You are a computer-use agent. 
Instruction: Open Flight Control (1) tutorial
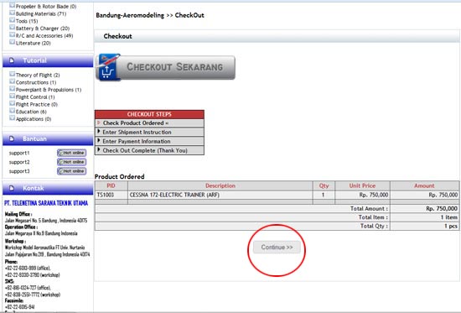tap(35, 97)
